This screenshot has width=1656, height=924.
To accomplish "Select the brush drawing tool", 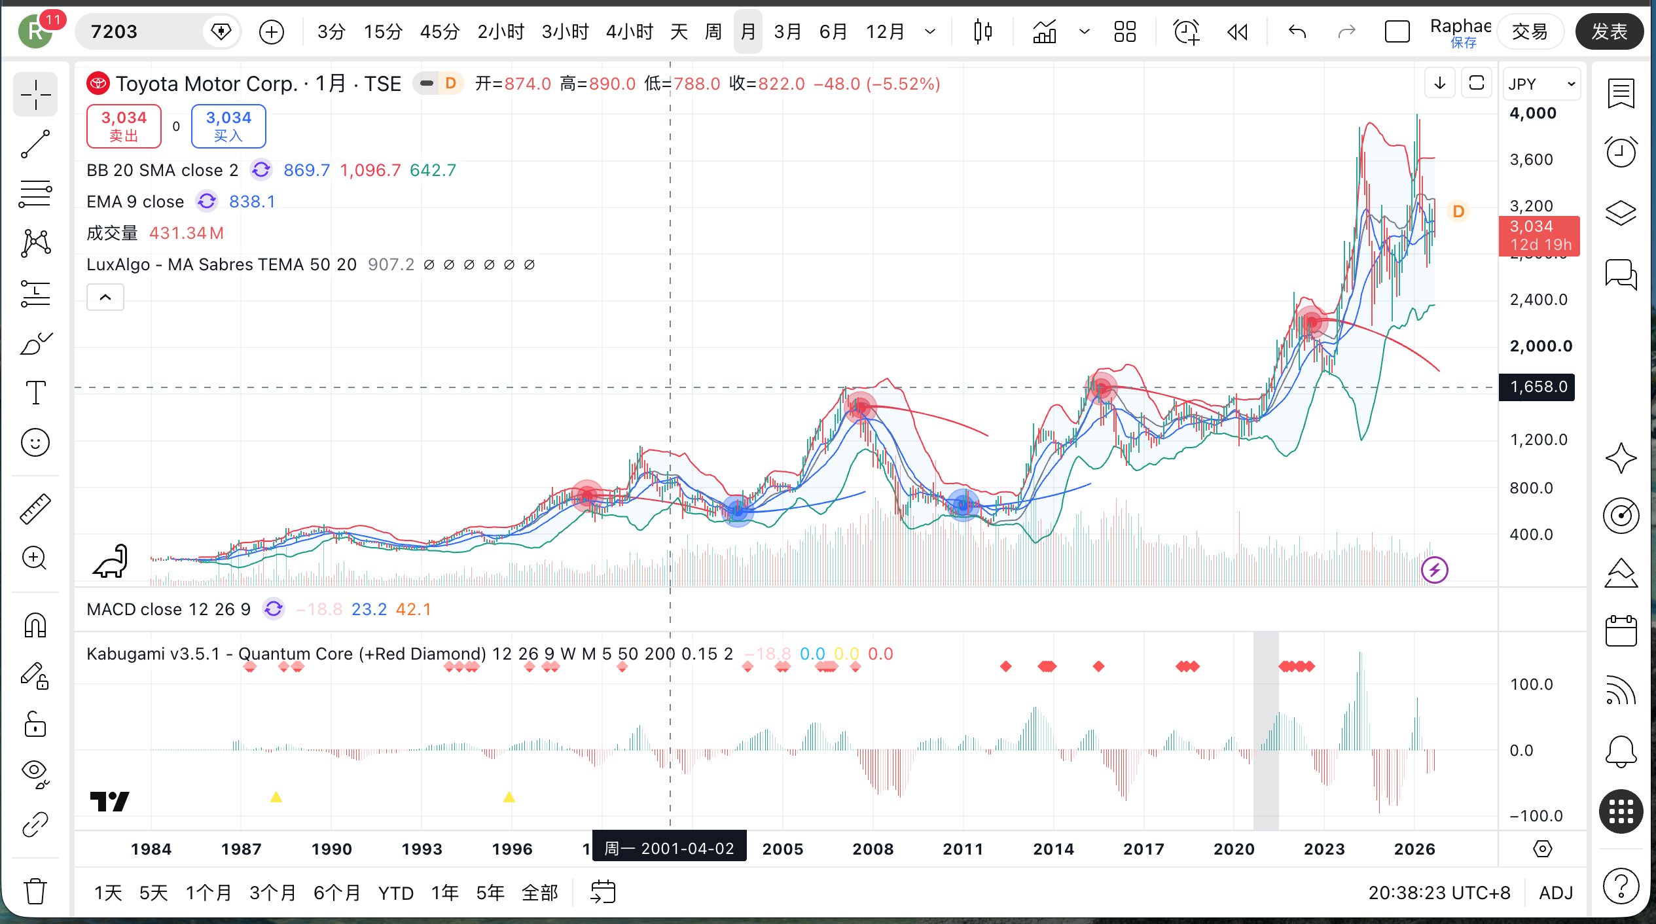I will pos(35,343).
